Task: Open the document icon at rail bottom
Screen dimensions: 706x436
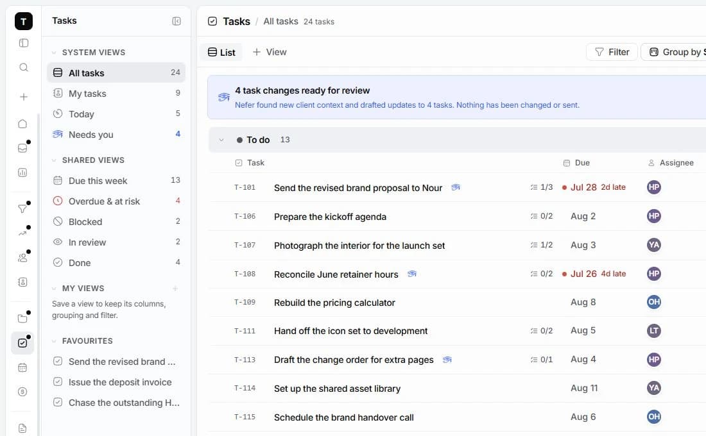Action: [x=22, y=428]
